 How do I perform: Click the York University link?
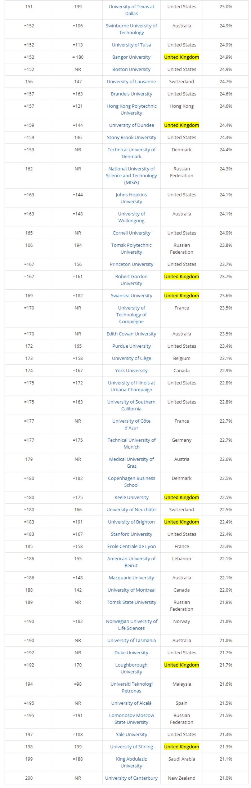131,370
